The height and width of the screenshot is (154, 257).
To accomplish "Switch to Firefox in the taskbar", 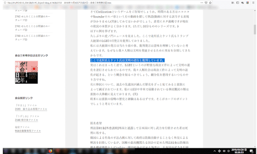I will [50, 151].
